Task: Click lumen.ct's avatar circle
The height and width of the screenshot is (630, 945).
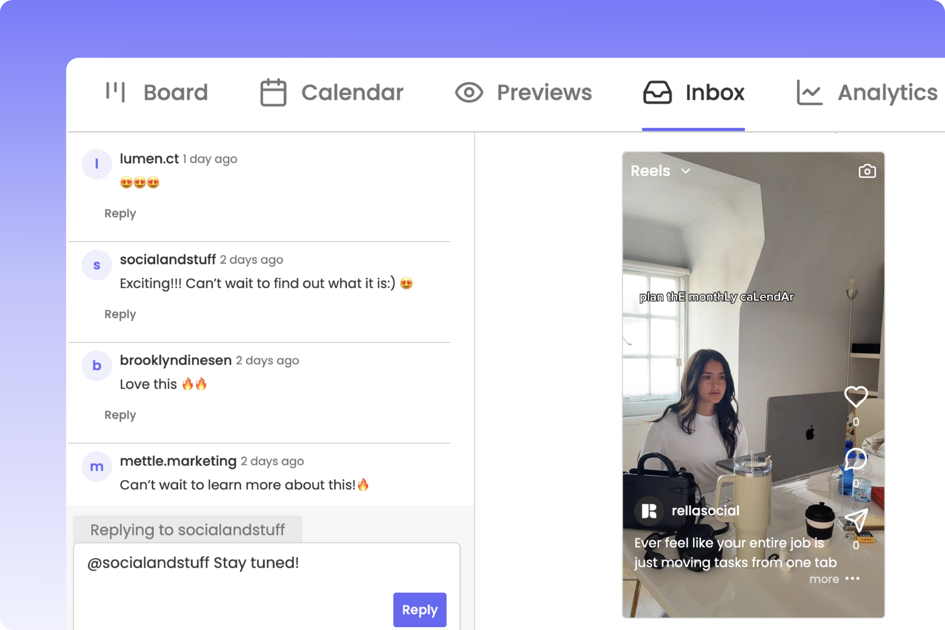Action: click(96, 164)
